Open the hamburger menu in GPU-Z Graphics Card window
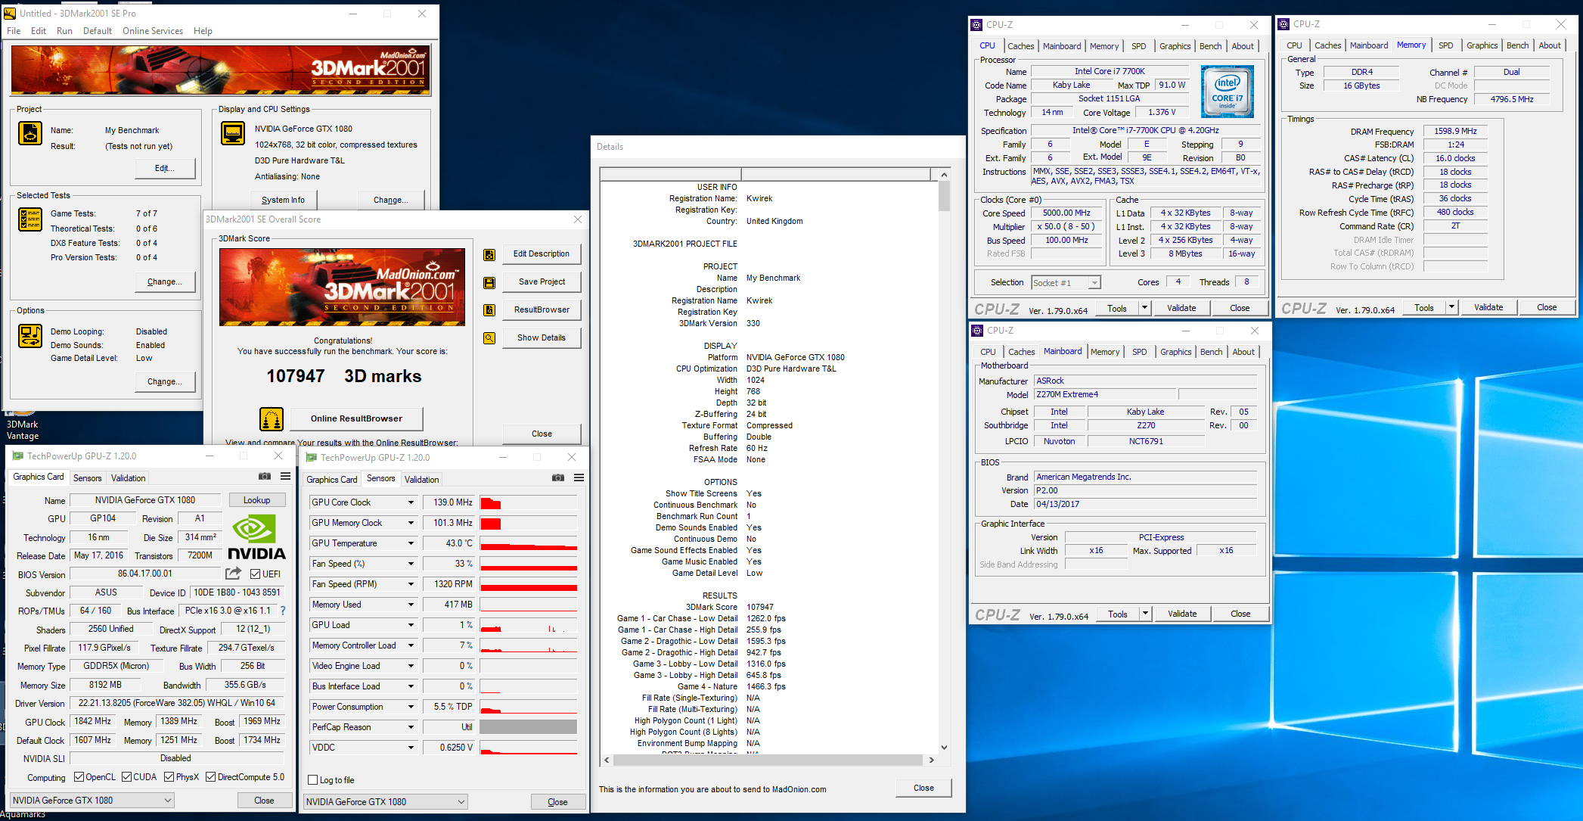This screenshot has width=1583, height=821. click(285, 477)
